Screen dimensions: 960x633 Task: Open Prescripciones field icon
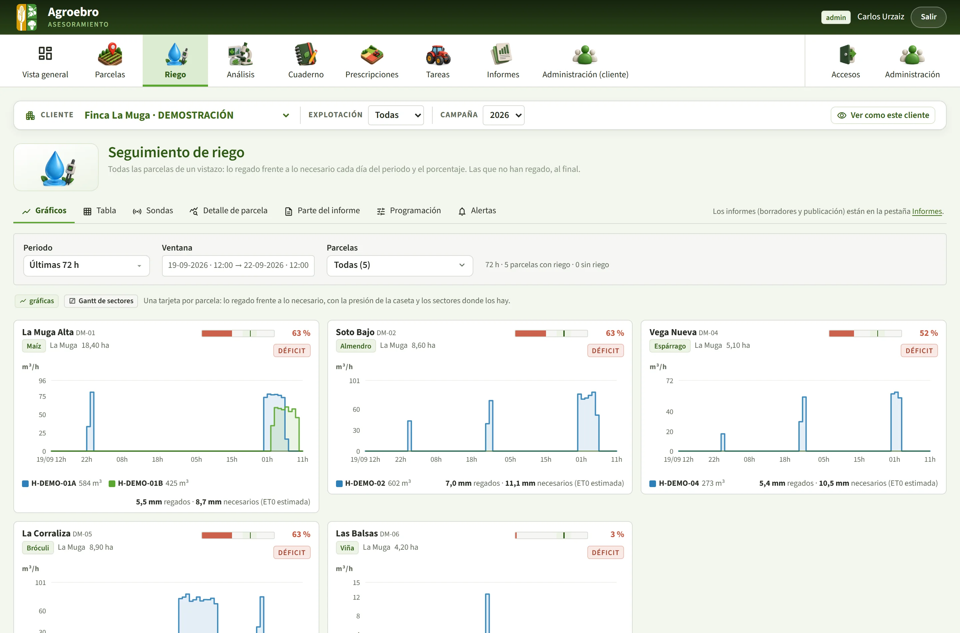click(372, 55)
